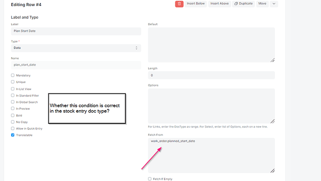Image resolution: width=321 pixels, height=181 pixels.
Task: Click Options text area resize handle
Action: click(x=273, y=121)
